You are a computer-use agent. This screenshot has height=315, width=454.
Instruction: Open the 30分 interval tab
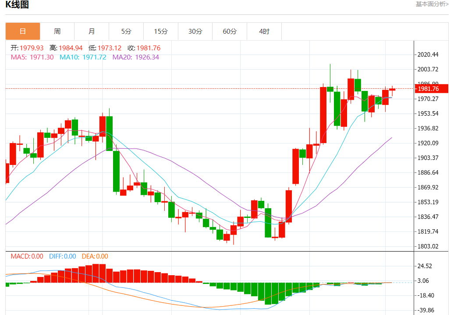[x=195, y=31]
